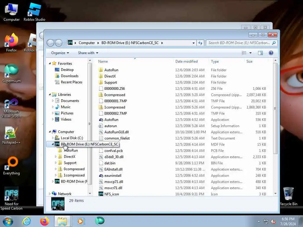
Task: Open Everything search desktop shortcut
Action: [x=12, y=166]
